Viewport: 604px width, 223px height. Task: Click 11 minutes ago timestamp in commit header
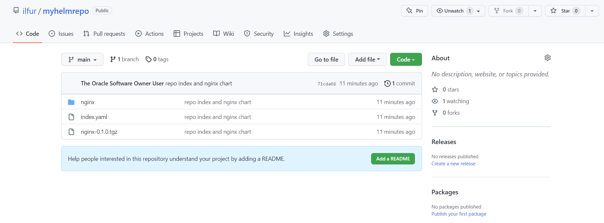(359, 83)
